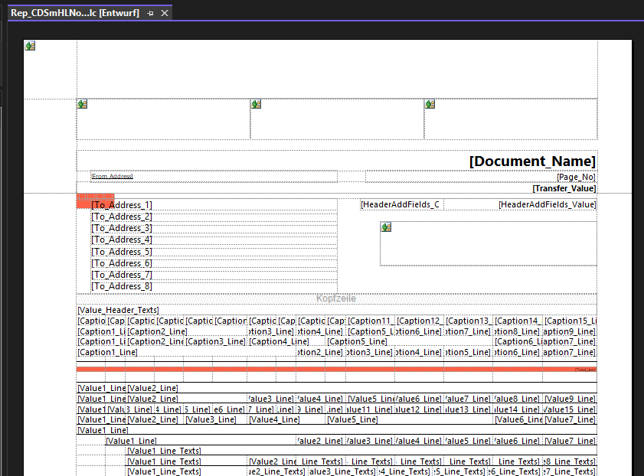Click the [To_Address_6] text box

tap(214, 263)
